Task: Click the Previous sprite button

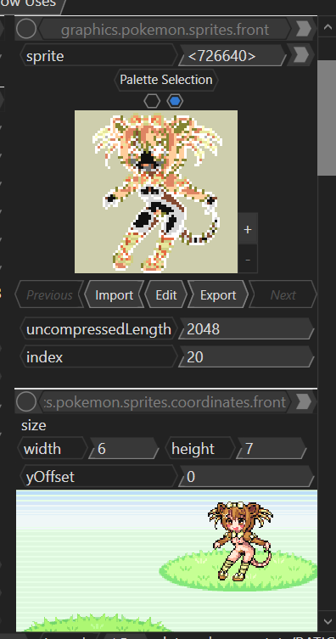Action: pos(49,294)
